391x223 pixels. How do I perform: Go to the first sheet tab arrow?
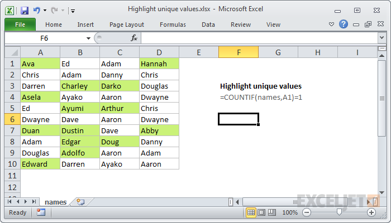click(9, 202)
